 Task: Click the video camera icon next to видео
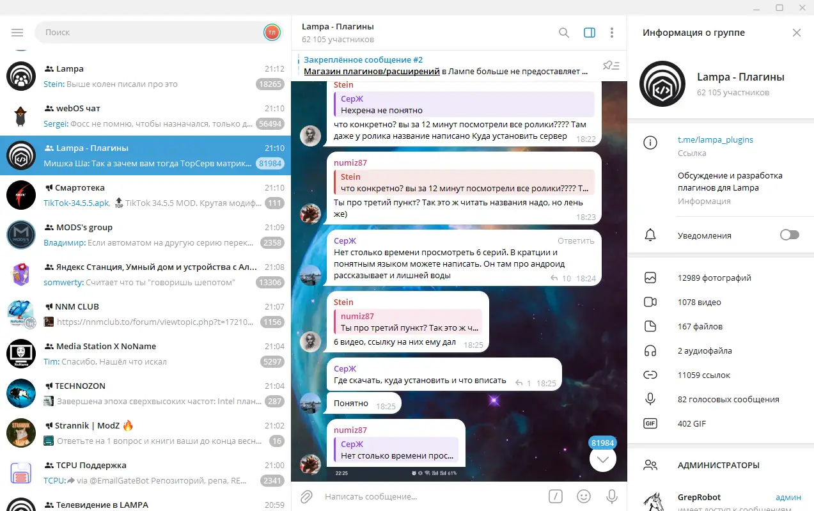pyautogui.click(x=650, y=303)
